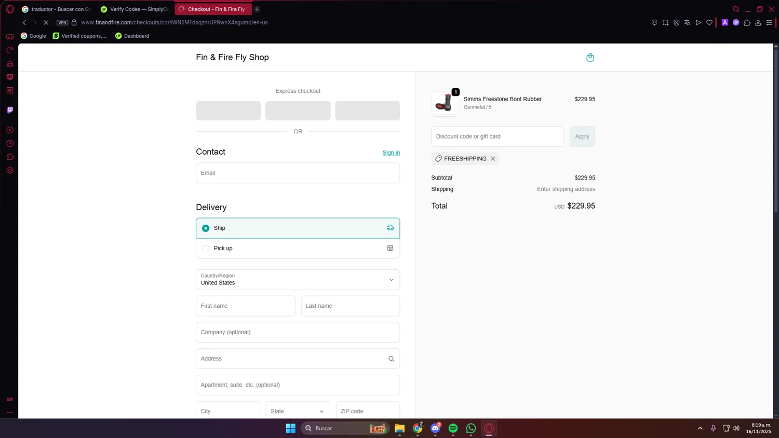
Task: Click the address search magnifier icon
Action: pyautogui.click(x=391, y=359)
